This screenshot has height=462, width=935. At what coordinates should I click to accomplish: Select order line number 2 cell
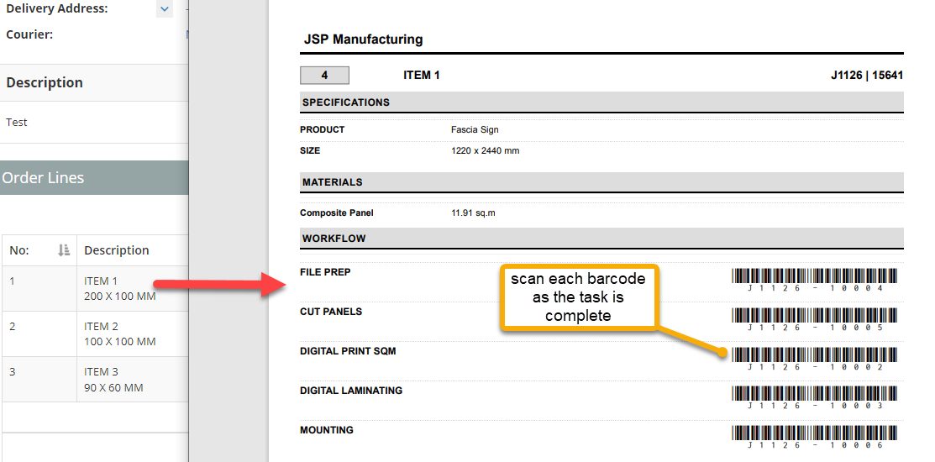pos(39,333)
